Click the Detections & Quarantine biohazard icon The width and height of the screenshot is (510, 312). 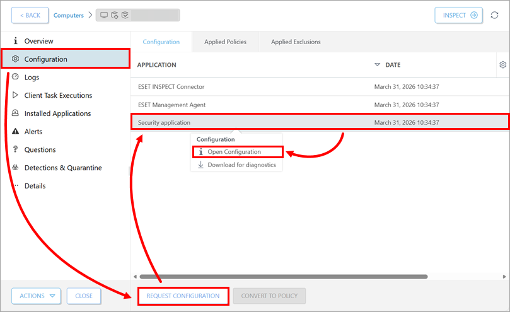pyautogui.click(x=16, y=168)
